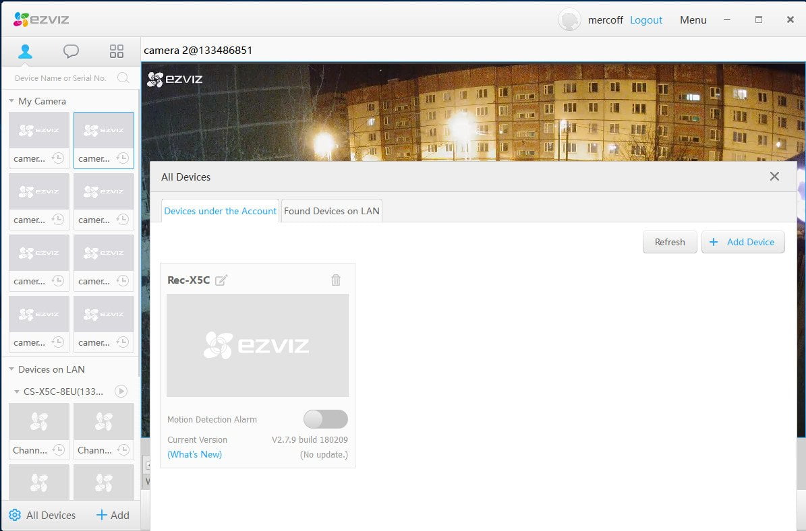
Task: Open the Menu in the title bar
Action: click(x=693, y=20)
